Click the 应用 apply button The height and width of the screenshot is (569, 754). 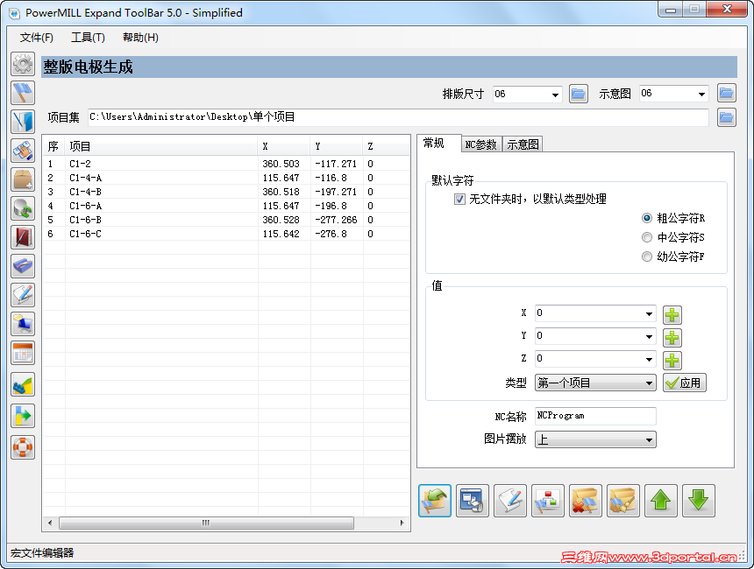[684, 383]
